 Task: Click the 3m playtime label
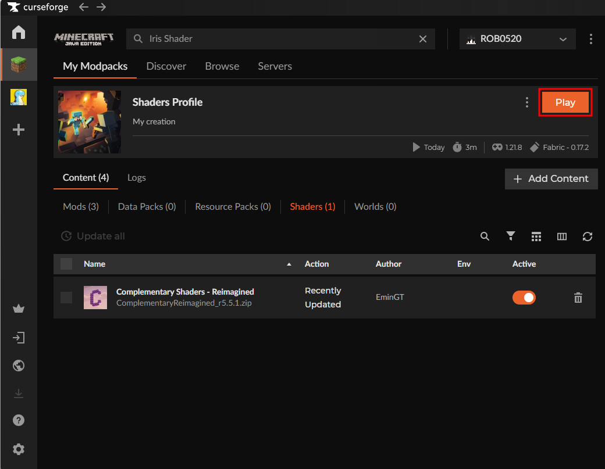(471, 147)
